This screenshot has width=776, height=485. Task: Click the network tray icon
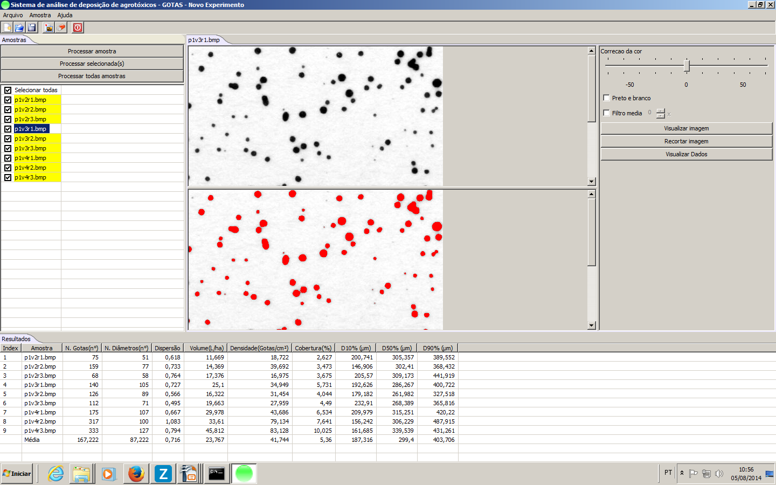706,474
